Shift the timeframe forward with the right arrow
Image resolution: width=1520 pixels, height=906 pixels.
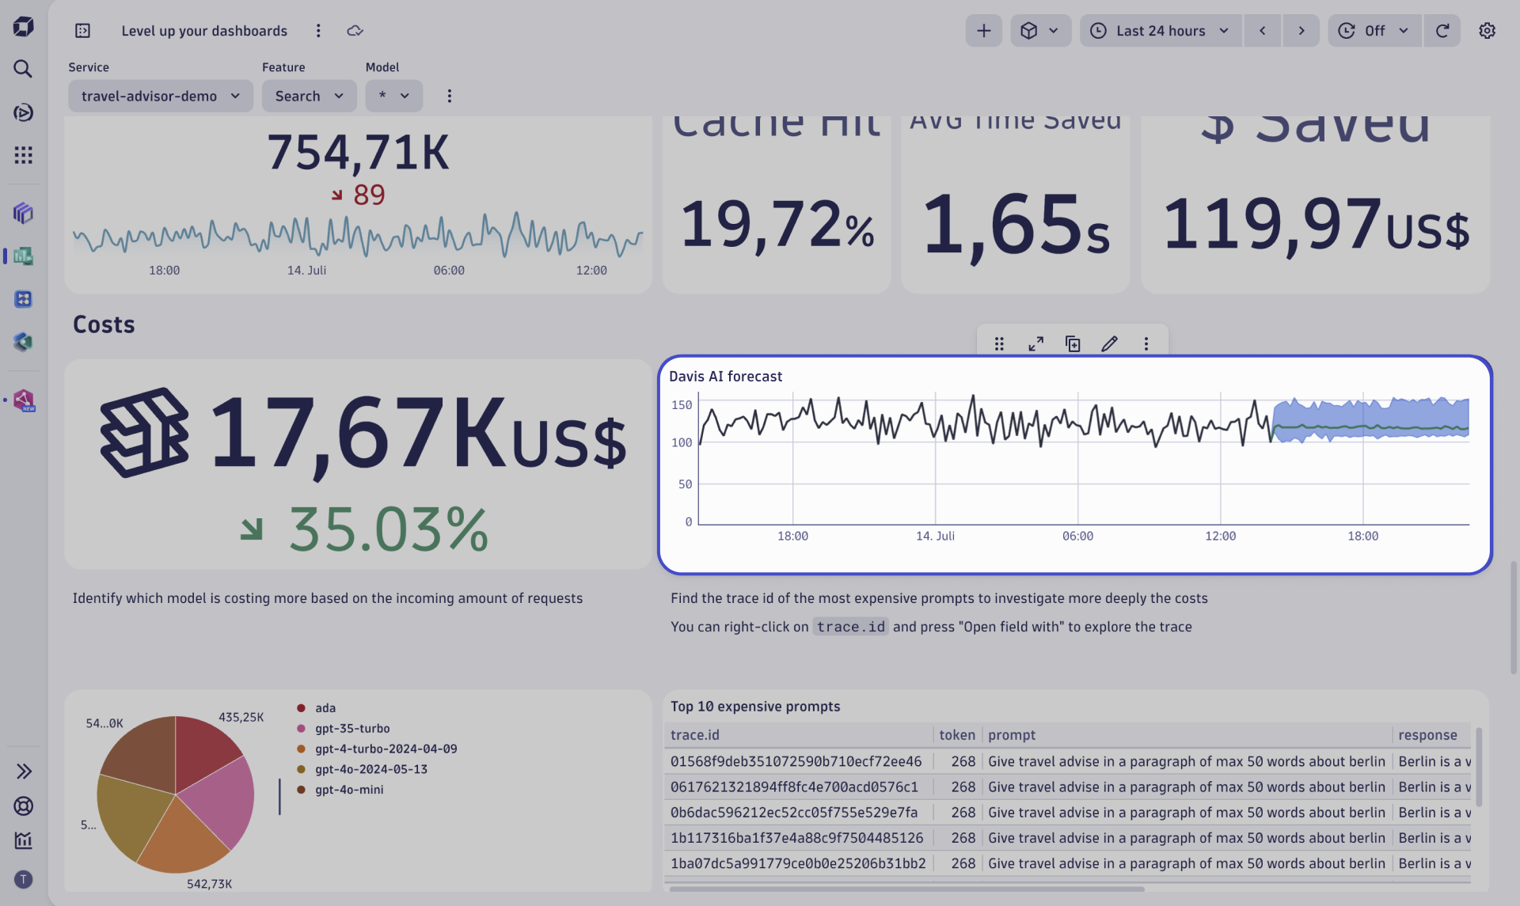click(x=1301, y=30)
